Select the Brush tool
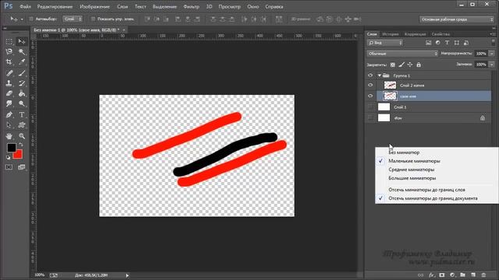 [x=22, y=73]
